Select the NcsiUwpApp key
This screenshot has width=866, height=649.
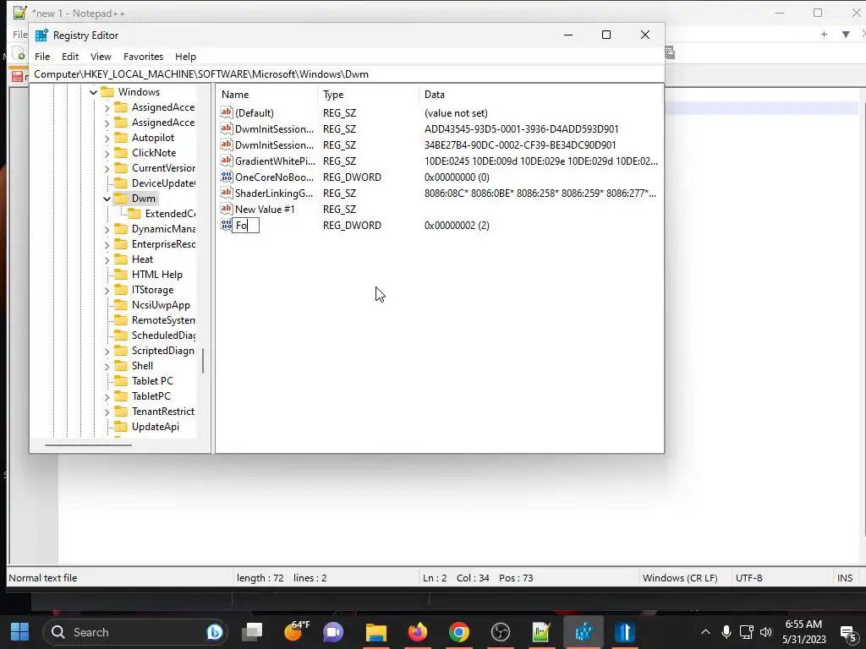[x=161, y=304]
